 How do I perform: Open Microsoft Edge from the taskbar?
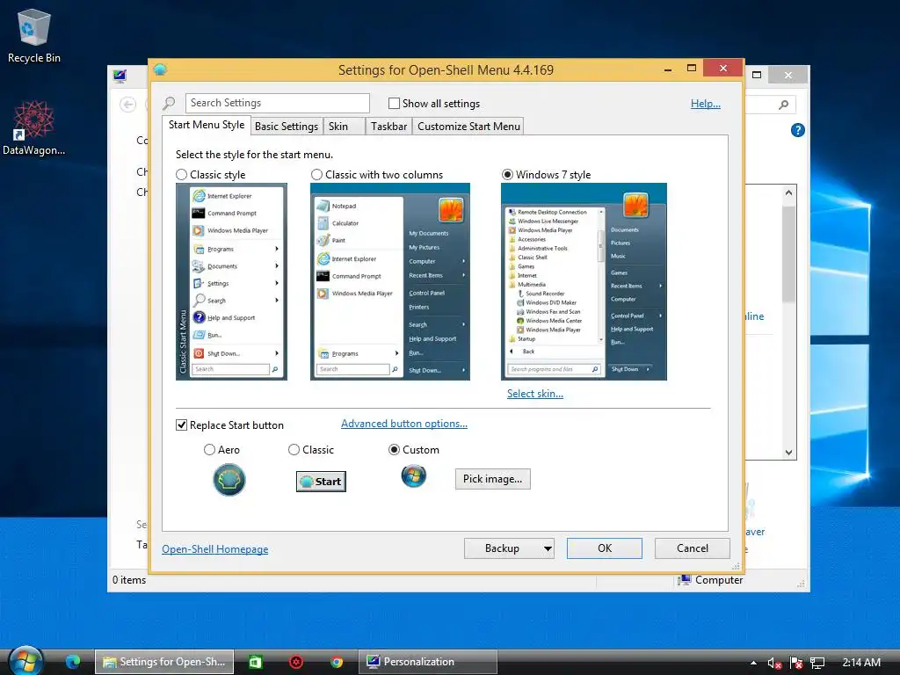(x=73, y=662)
